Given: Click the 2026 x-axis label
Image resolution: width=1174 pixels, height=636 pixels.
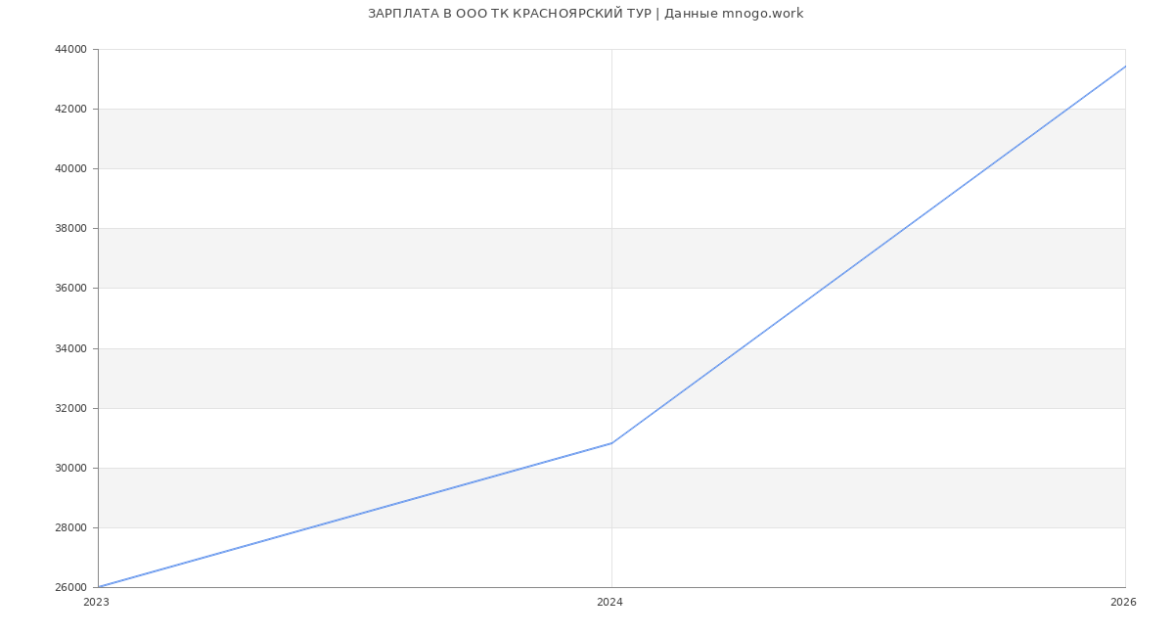Looking at the screenshot, I should (x=1123, y=603).
